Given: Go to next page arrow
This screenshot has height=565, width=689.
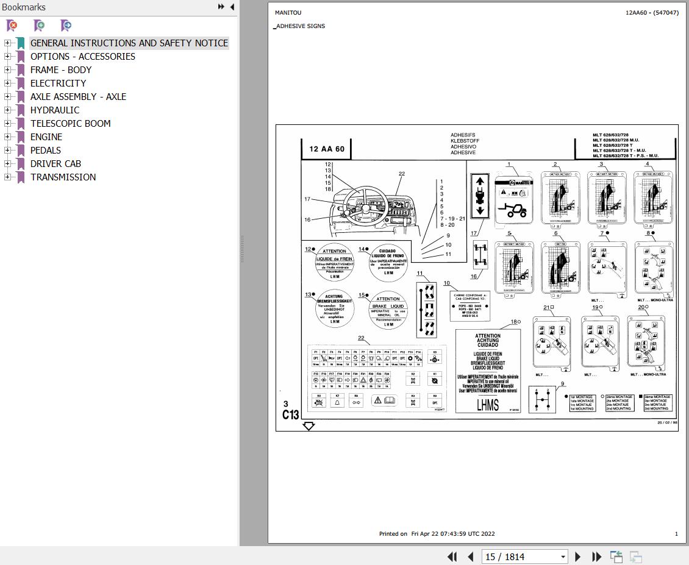Looking at the screenshot, I should pos(578,556).
